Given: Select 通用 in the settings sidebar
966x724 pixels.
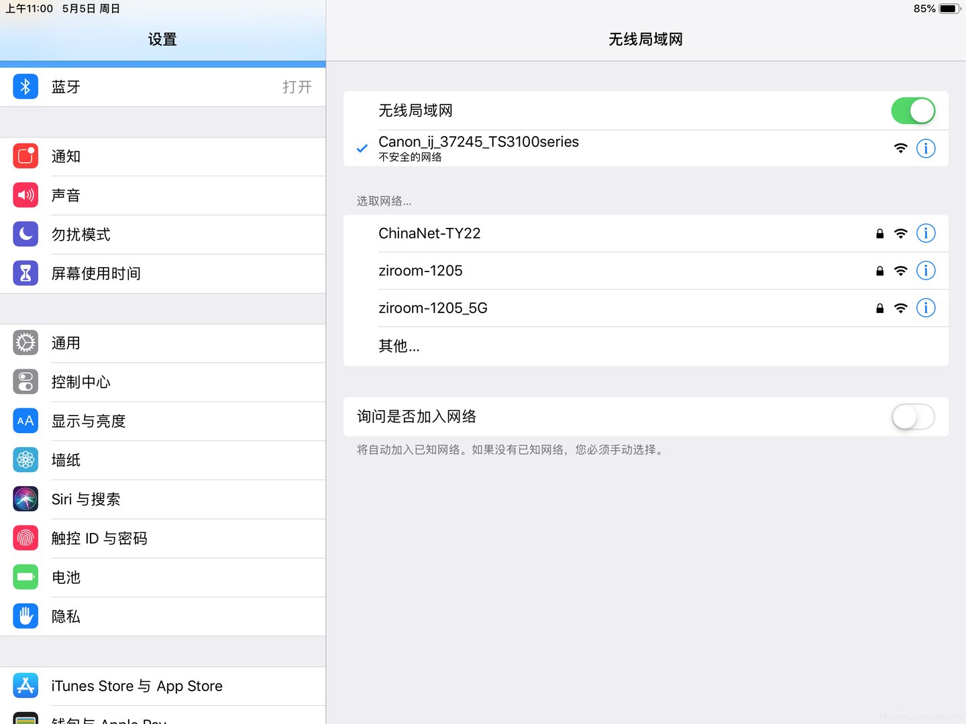Looking at the screenshot, I should (x=66, y=343).
